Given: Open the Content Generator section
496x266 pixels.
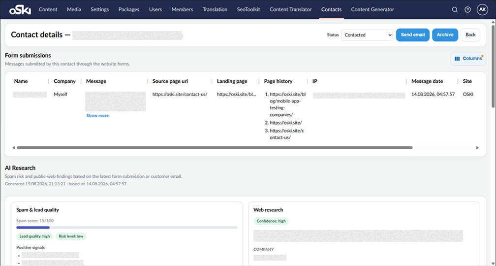Looking at the screenshot, I should point(372,9).
